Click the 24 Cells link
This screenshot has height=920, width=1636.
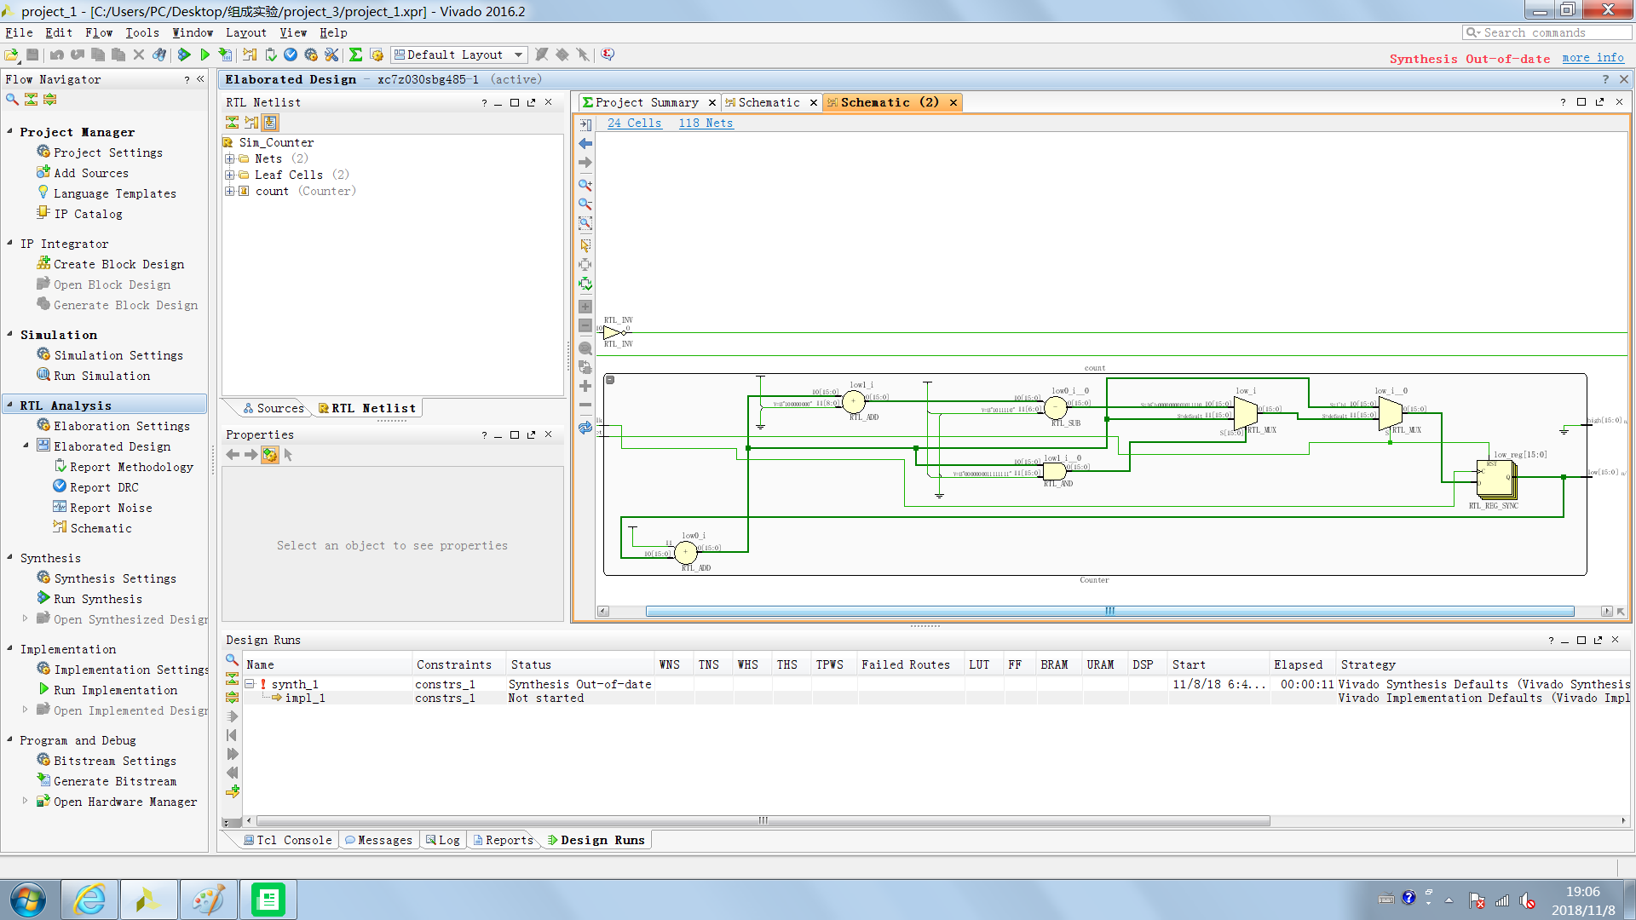point(634,123)
